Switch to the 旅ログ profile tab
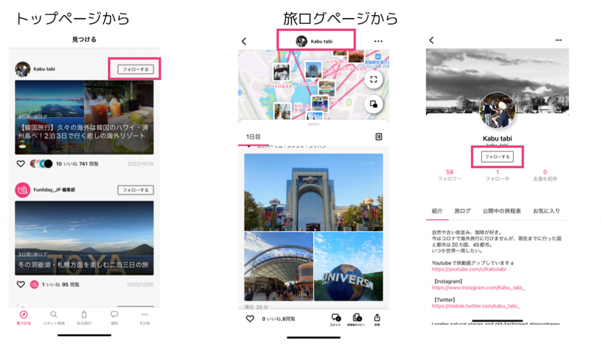The image size is (601, 344). pyautogui.click(x=462, y=211)
